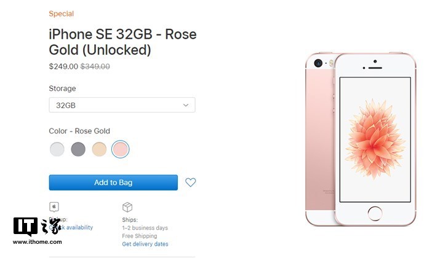Choose the Space Gray color swatch

(78, 149)
